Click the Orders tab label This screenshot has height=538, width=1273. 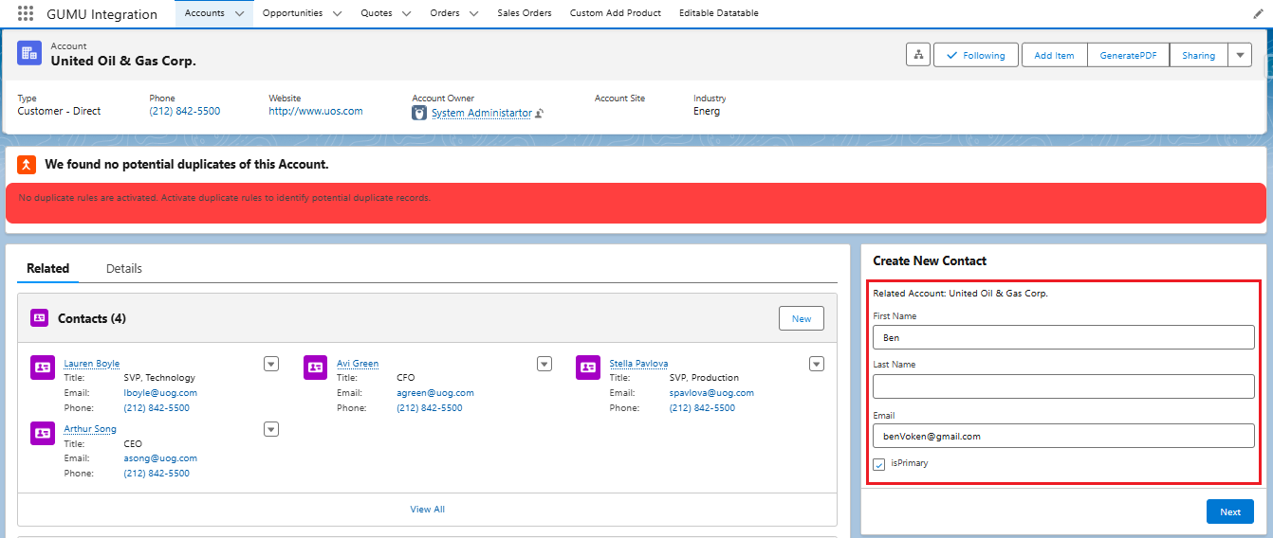(x=445, y=13)
